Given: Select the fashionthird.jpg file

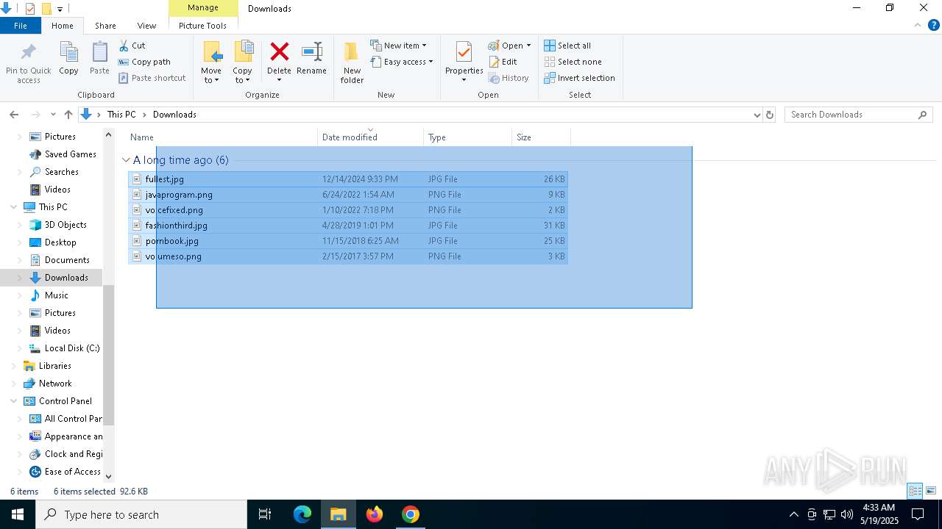Looking at the screenshot, I should pyautogui.click(x=348, y=226).
